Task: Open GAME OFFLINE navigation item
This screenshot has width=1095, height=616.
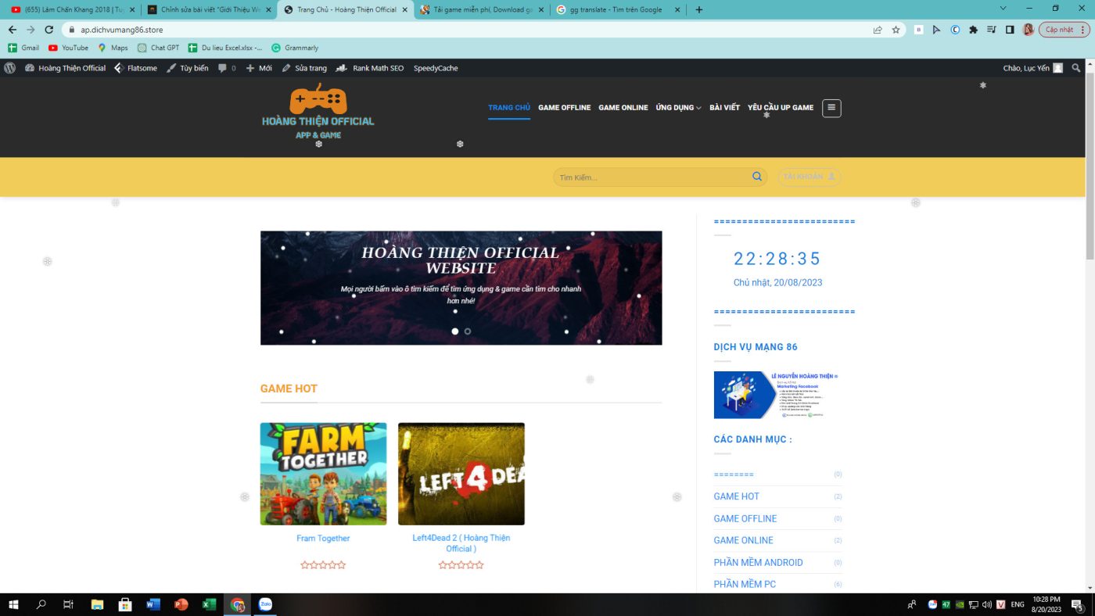Action: tap(565, 108)
